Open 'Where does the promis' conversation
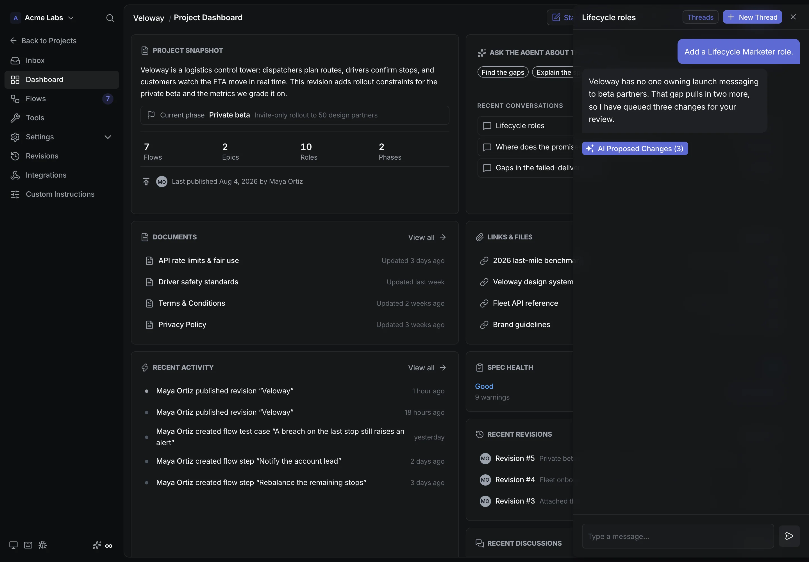This screenshot has height=562, width=809. pyautogui.click(x=526, y=147)
